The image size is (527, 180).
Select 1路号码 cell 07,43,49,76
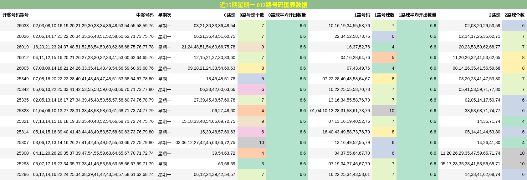pyautogui.click(x=358, y=68)
